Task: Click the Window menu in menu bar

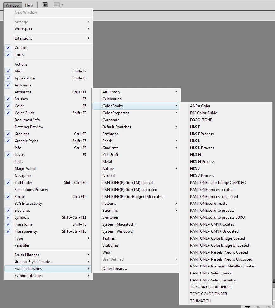Action: (13, 5)
